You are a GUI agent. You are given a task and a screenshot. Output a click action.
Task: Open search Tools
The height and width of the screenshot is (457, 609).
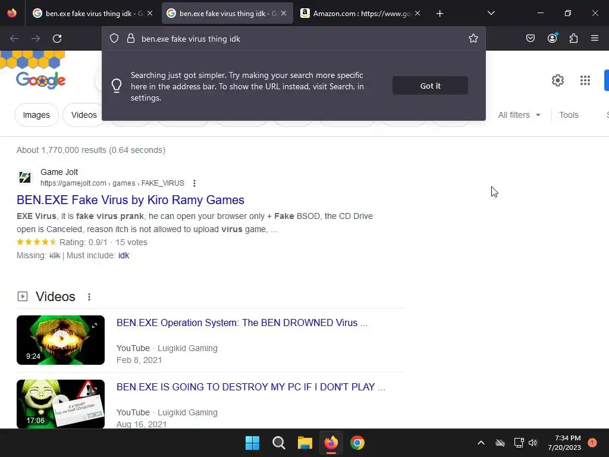pos(569,115)
